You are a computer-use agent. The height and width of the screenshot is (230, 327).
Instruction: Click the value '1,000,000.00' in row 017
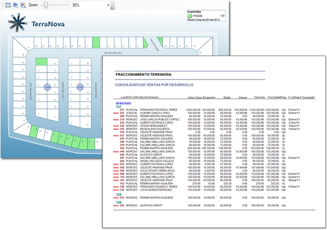193,110
